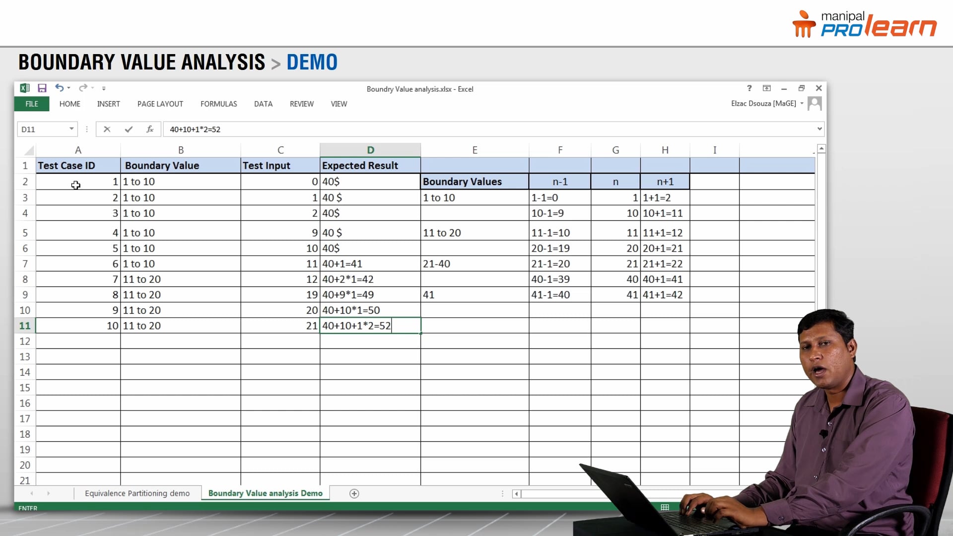953x536 pixels.
Task: Click the Save icon in quick access toolbar
Action: pyautogui.click(x=42, y=88)
